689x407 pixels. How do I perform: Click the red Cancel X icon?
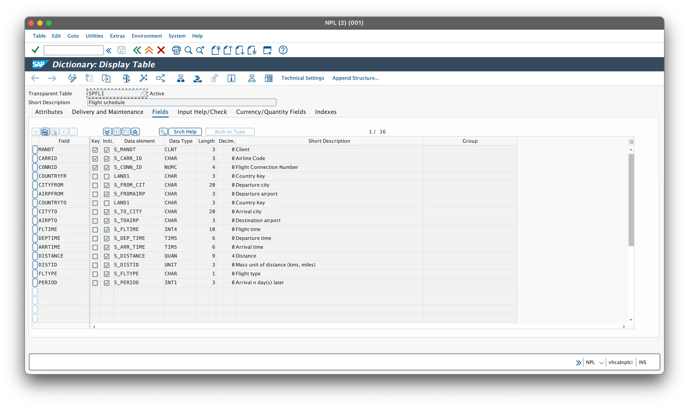click(161, 50)
